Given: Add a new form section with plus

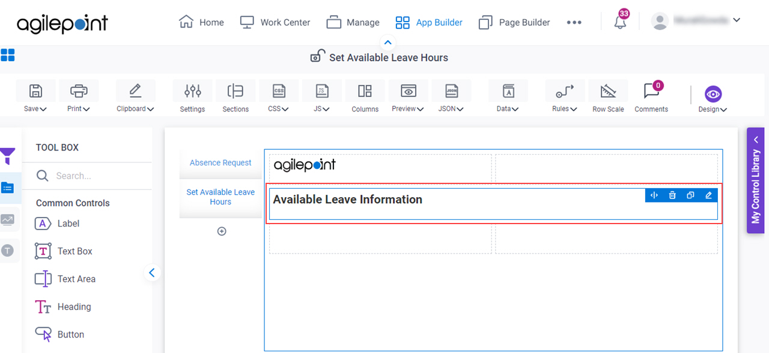Looking at the screenshot, I should click(222, 231).
